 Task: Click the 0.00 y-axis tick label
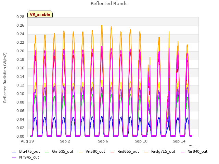point(21,136)
